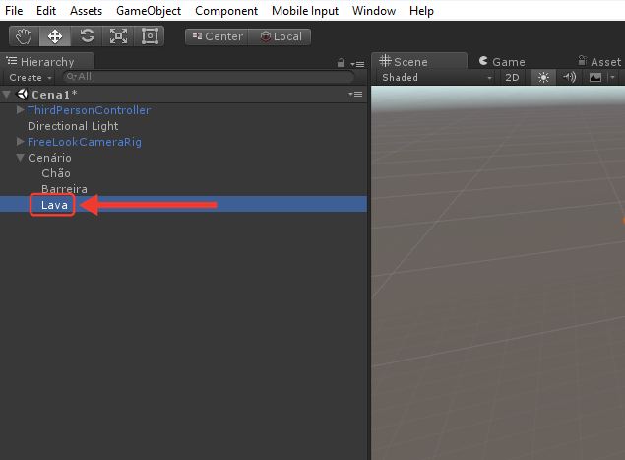Open the Help menu
The width and height of the screenshot is (625, 460).
(421, 11)
